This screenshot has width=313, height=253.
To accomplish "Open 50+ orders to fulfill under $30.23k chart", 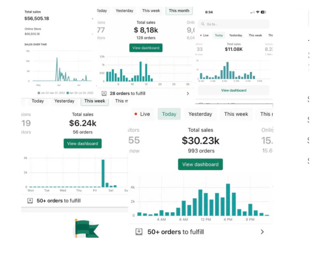I will 175,232.
